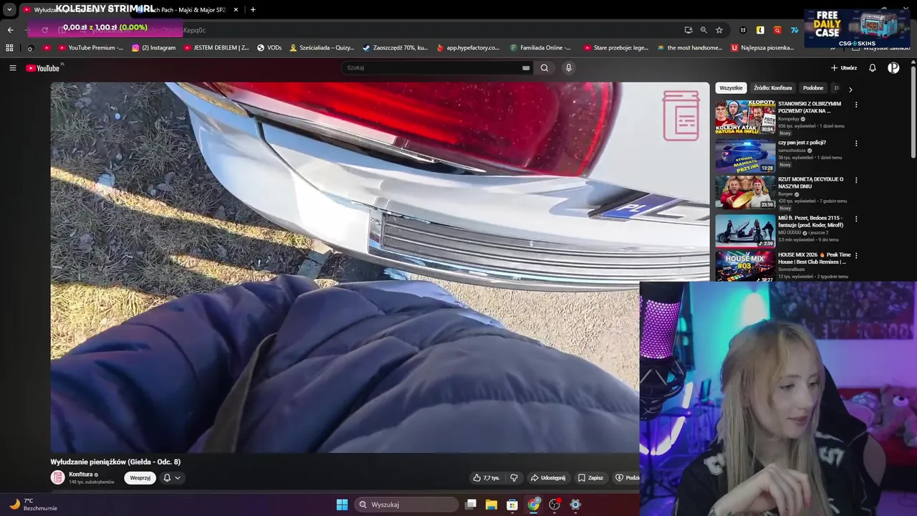Open subscription notification bell dropdown
The height and width of the screenshot is (516, 917).
click(171, 478)
